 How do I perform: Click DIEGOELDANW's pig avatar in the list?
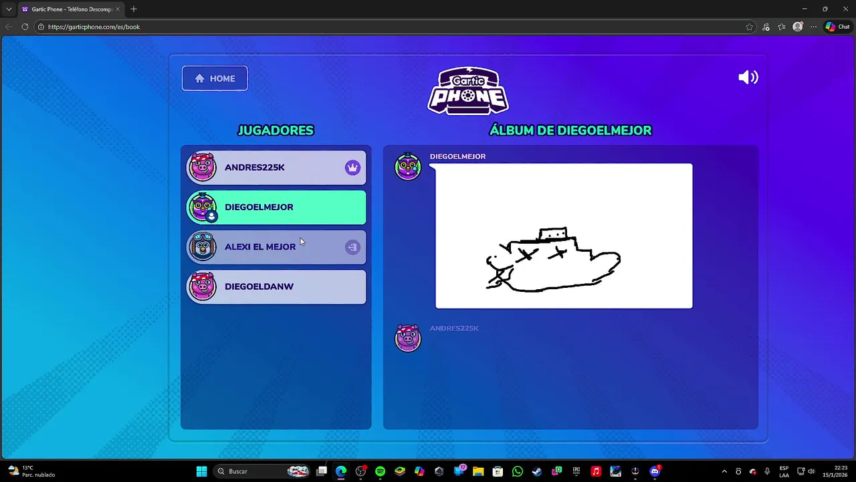coord(202,287)
